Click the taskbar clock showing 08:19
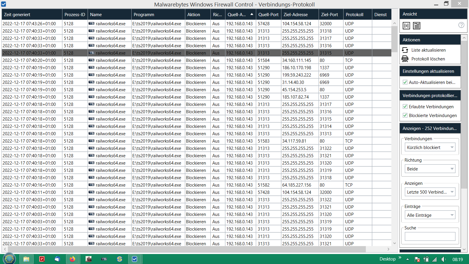Image resolution: width=469 pixels, height=264 pixels. 458,259
